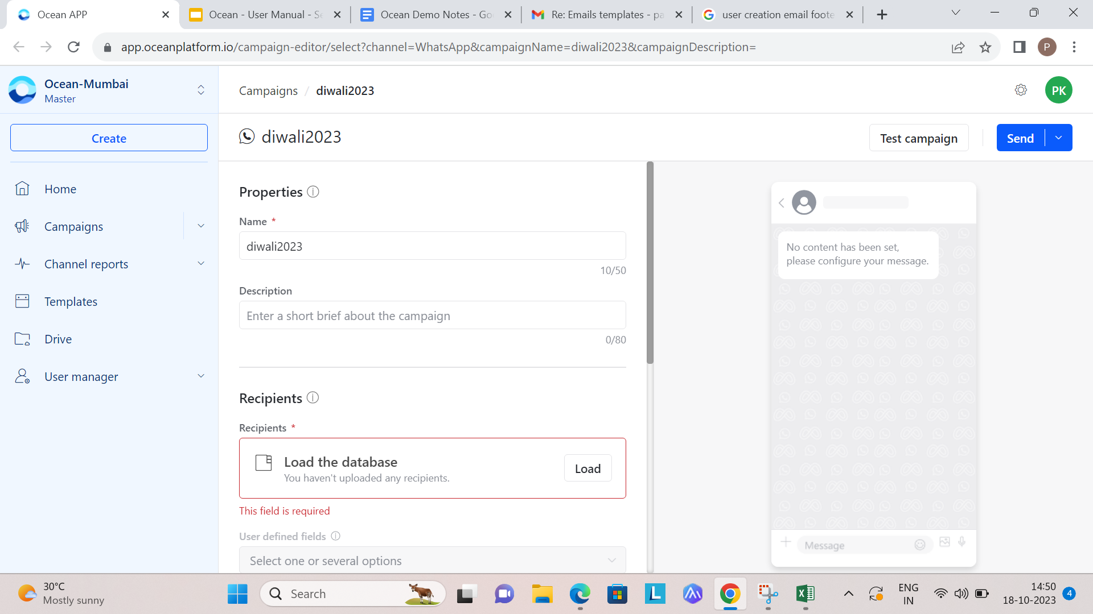The image size is (1093, 614).
Task: Click the plus icon in preview message bar
Action: pos(786,542)
